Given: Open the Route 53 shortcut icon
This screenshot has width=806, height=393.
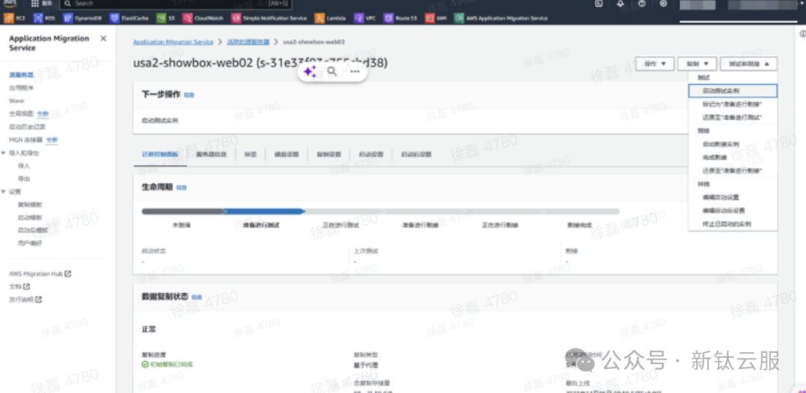Looking at the screenshot, I should tap(388, 18).
